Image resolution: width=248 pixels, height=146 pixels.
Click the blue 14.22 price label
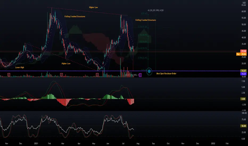tap(243, 74)
